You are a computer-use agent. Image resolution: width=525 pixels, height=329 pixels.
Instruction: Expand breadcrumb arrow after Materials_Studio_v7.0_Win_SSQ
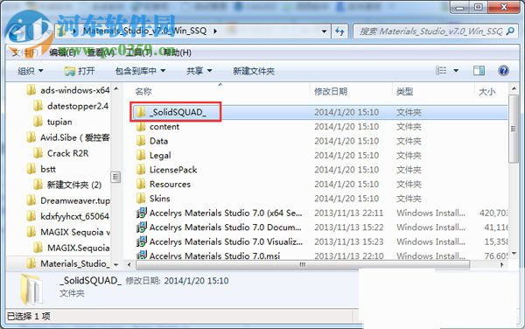(215, 31)
